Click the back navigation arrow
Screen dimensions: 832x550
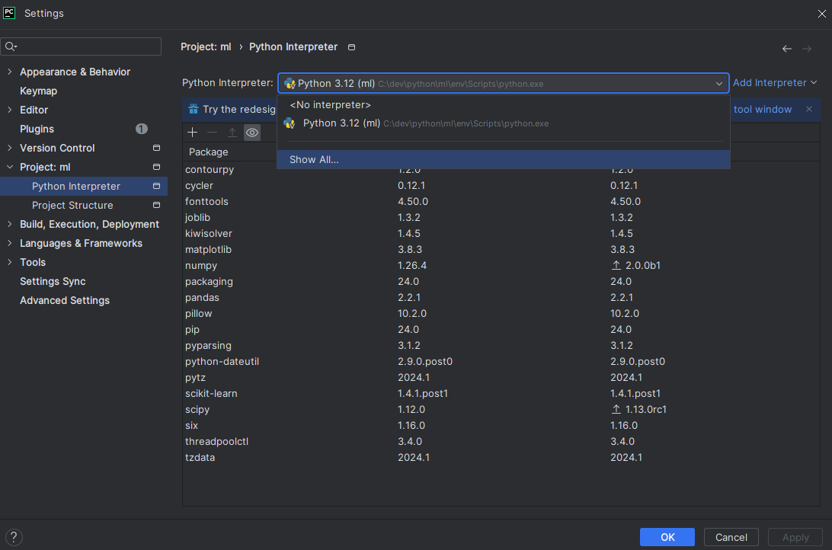point(787,49)
